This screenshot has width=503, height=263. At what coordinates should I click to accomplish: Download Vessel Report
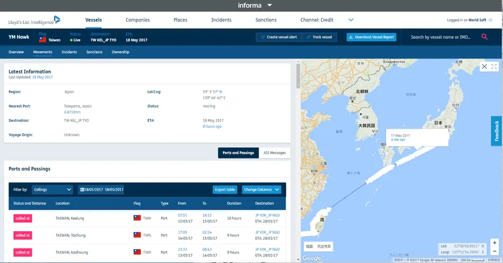click(x=372, y=37)
